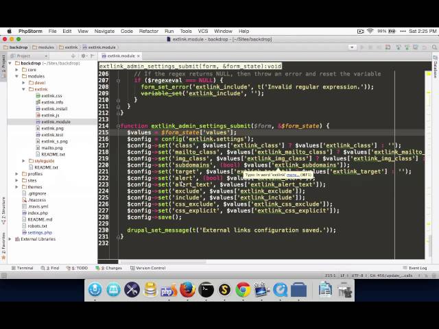Viewport: 439px width, 329px height.
Task: Toggle fold marker at line 207
Action: pos(118,81)
